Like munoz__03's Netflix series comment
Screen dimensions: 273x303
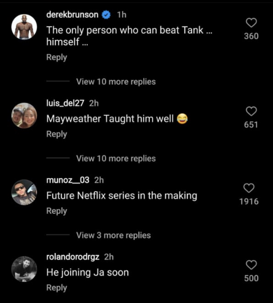click(x=249, y=188)
